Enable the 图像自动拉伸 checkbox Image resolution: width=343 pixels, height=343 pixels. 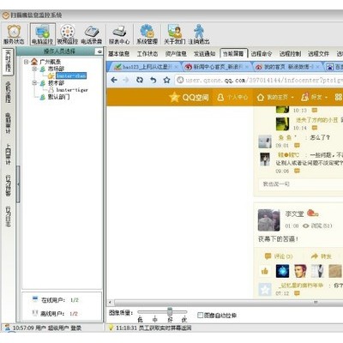point(201,315)
